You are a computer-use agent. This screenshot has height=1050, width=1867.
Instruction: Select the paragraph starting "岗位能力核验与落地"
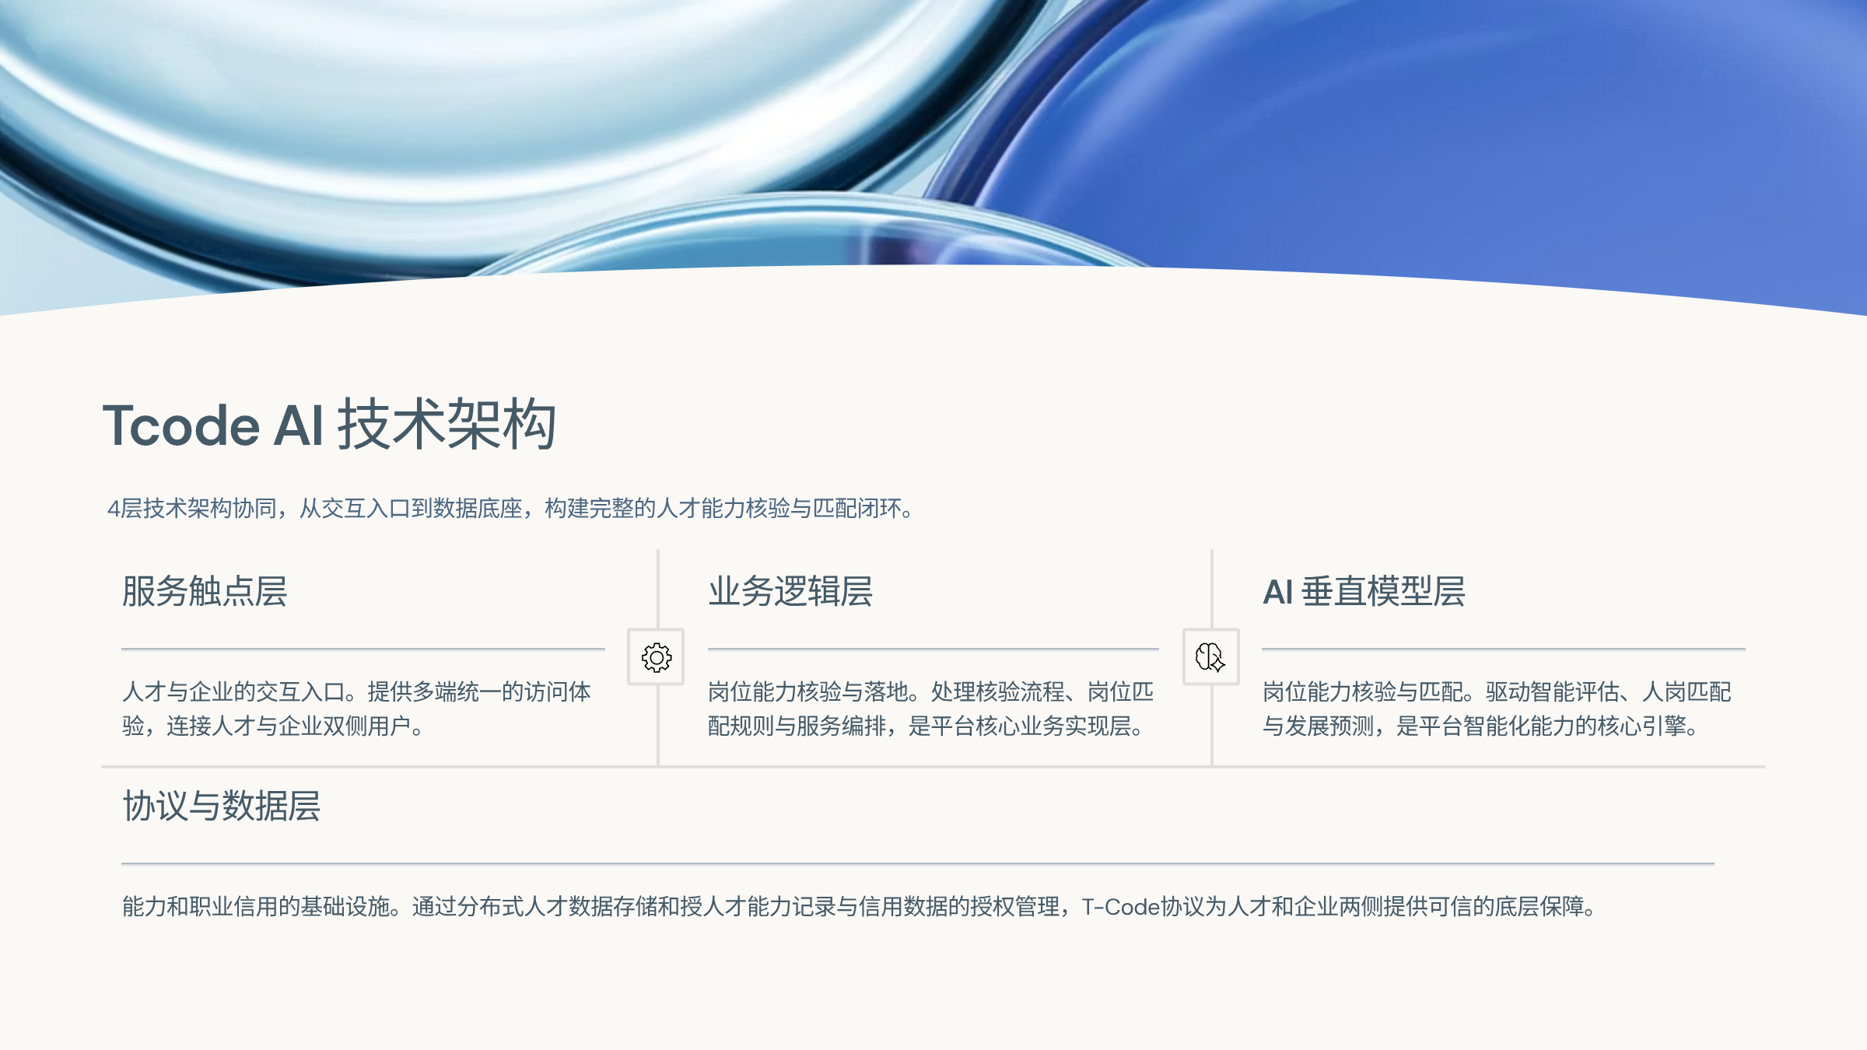point(930,709)
